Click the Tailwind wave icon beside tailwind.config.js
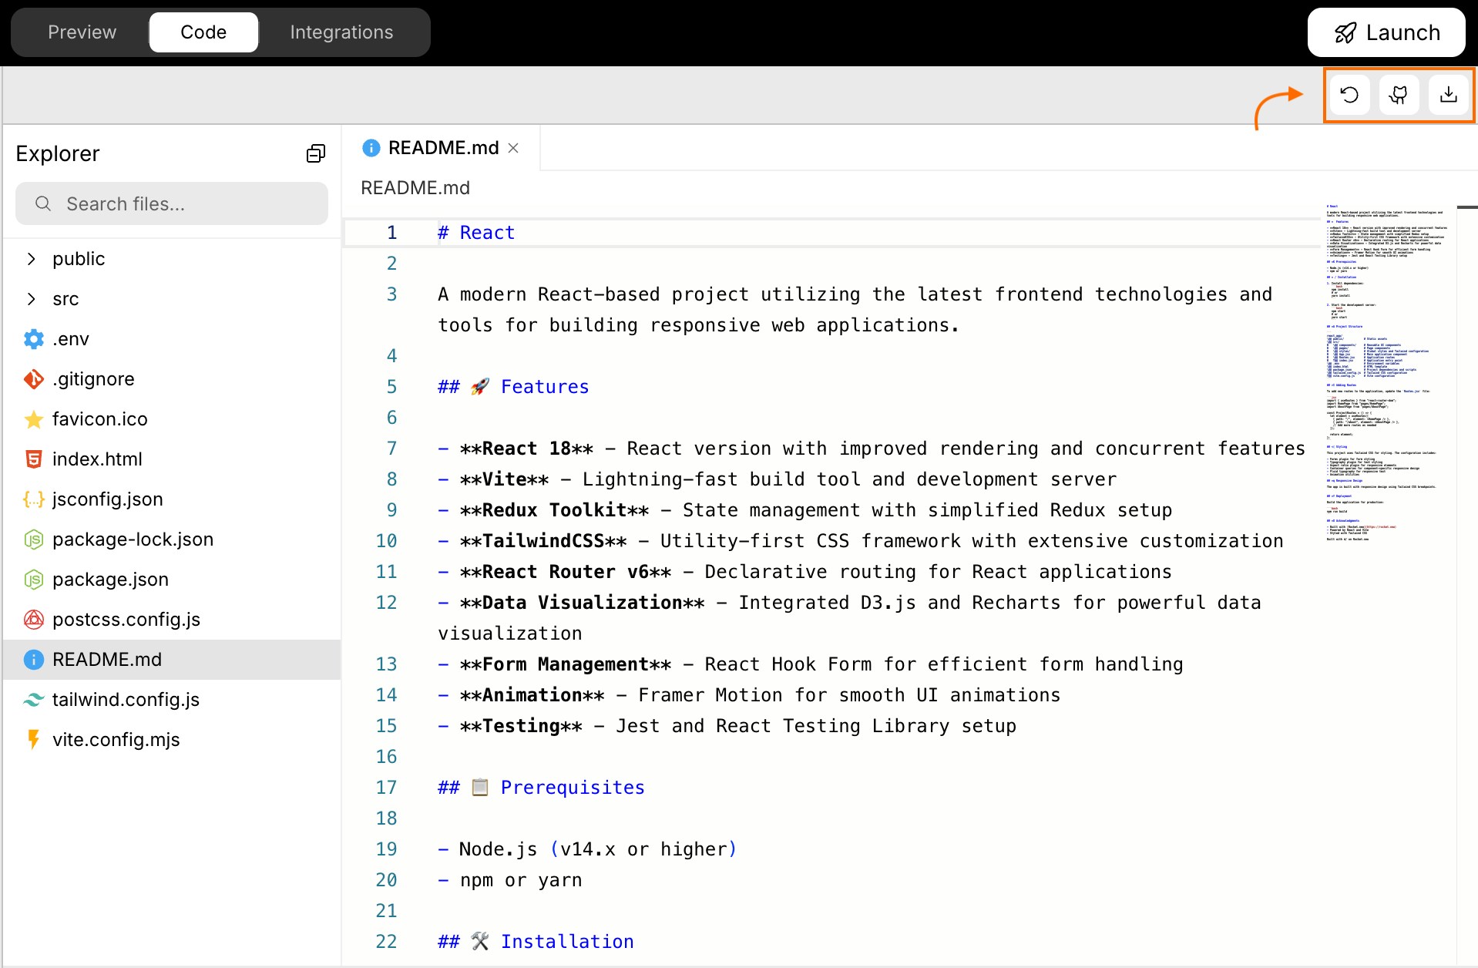1478x968 pixels. tap(33, 699)
